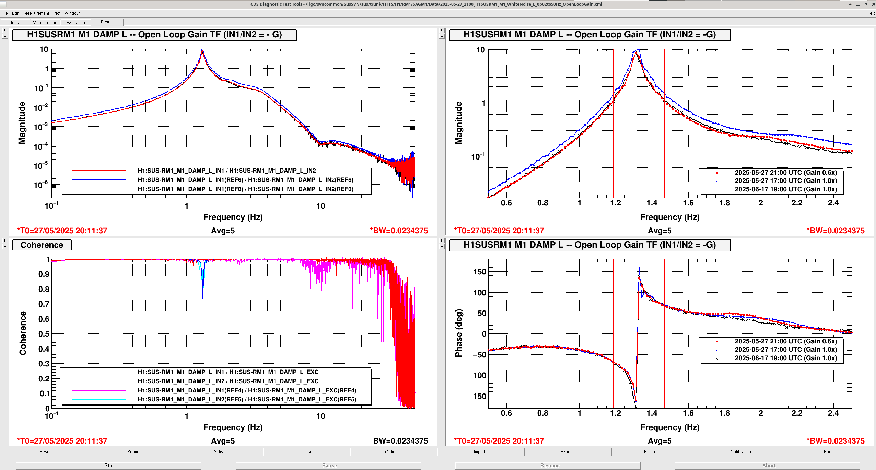Image resolution: width=876 pixels, height=470 pixels.
Task: Open the Calibration... dialog
Action: point(742,451)
